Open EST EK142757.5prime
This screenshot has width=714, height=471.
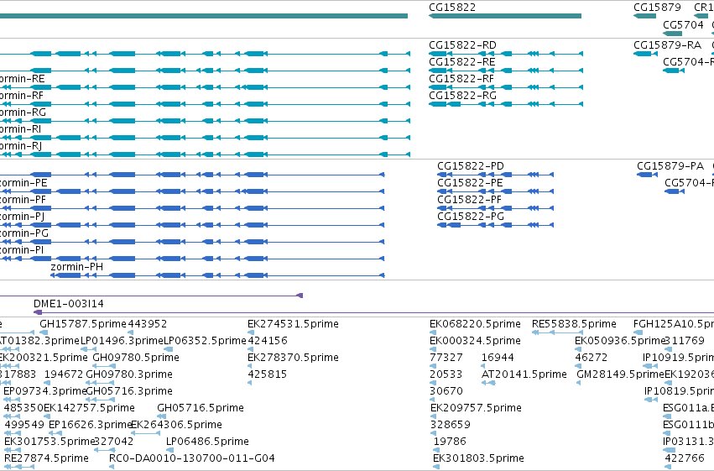(x=89, y=408)
